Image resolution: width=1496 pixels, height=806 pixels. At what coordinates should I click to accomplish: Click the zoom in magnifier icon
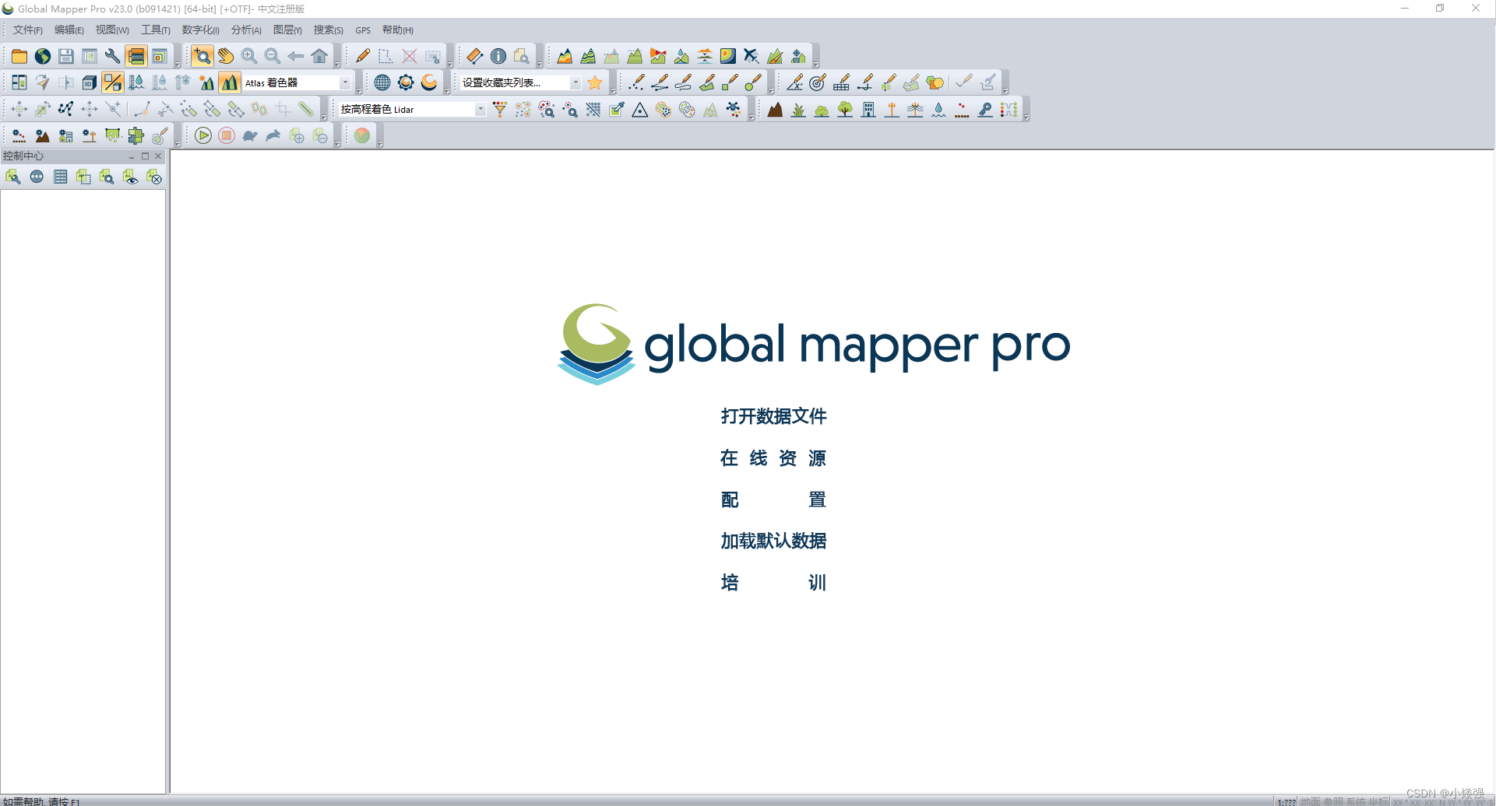(249, 56)
